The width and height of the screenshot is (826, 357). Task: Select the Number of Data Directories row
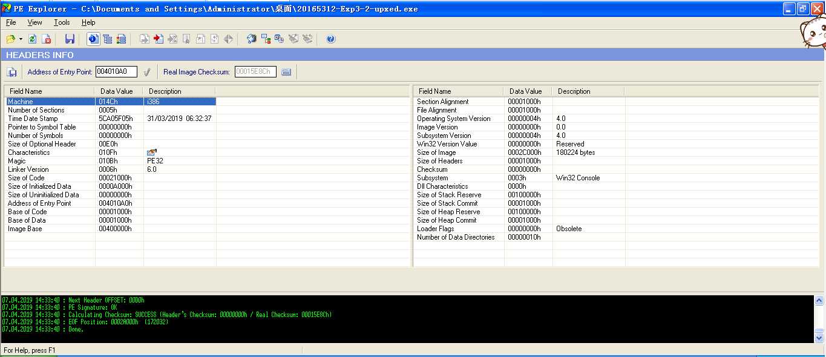point(520,237)
